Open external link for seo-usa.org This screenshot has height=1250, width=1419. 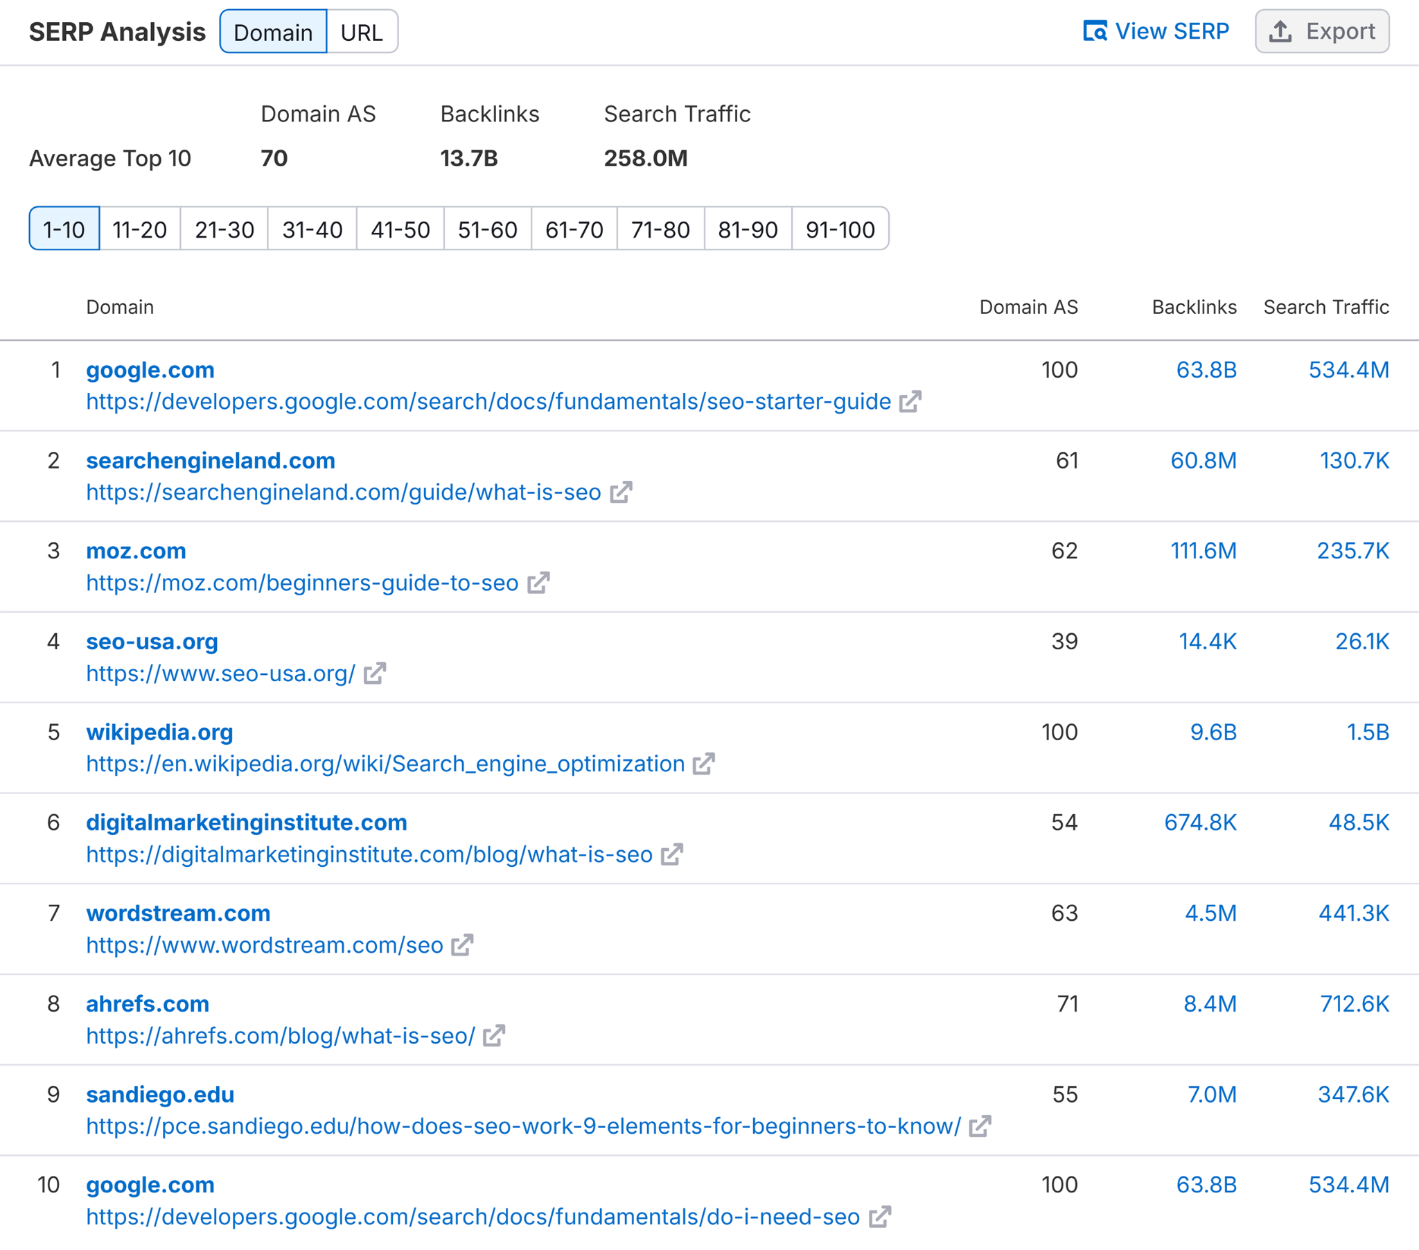[375, 673]
